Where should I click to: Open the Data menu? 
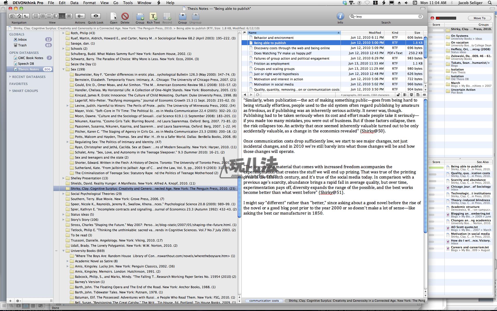pyautogui.click(x=74, y=3)
